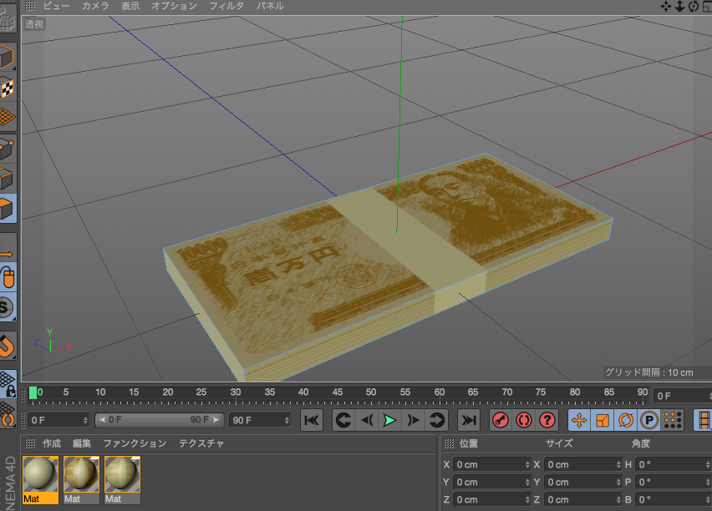This screenshot has width=712, height=511.
Task: Toggle Position keyframing cross-arrows
Action: pos(579,420)
